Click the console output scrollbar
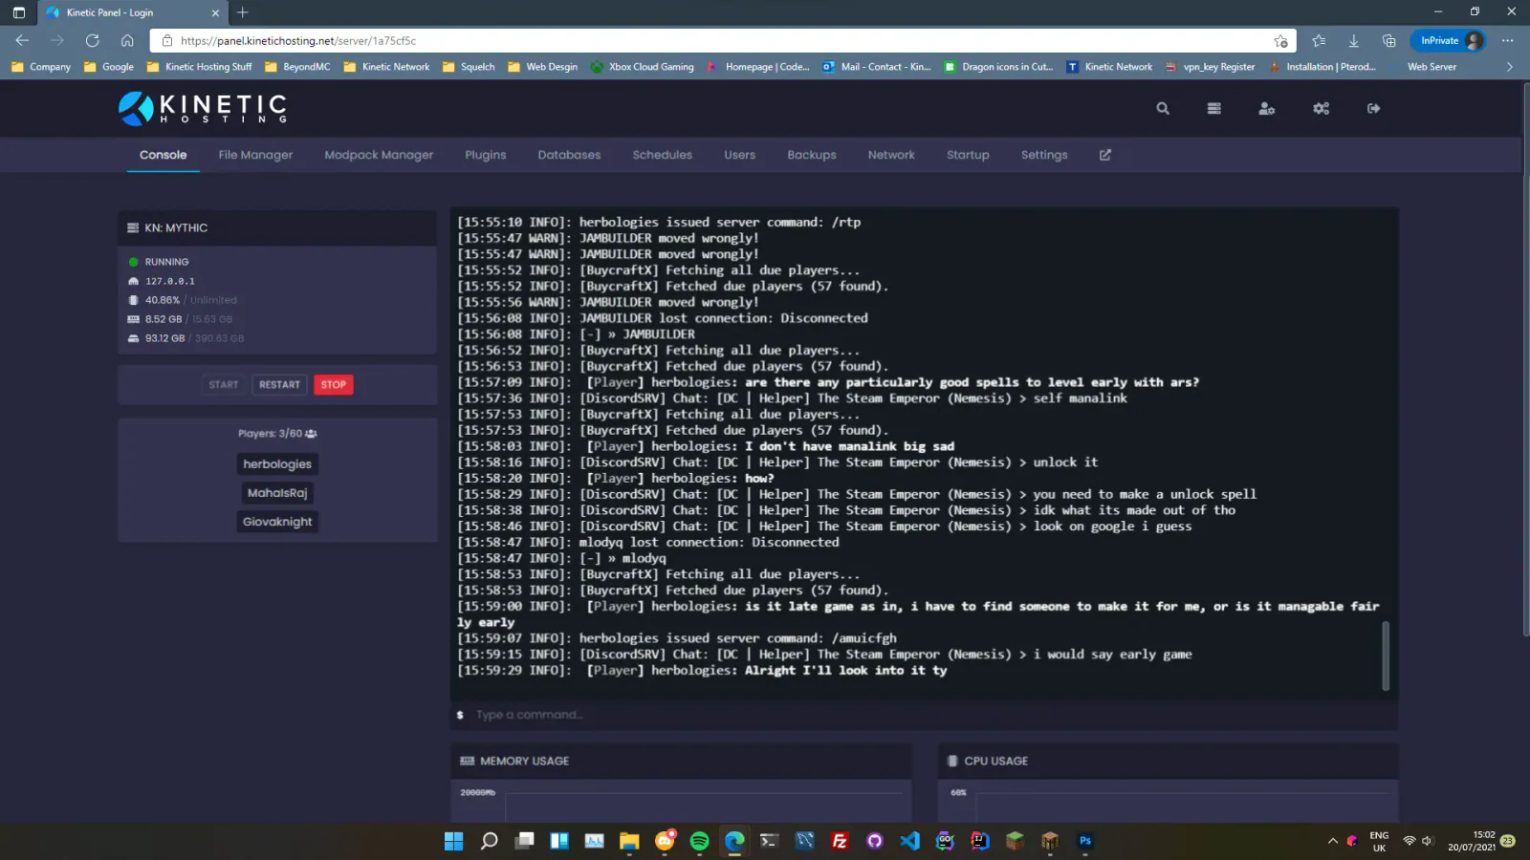The height and width of the screenshot is (860, 1530). click(1385, 656)
